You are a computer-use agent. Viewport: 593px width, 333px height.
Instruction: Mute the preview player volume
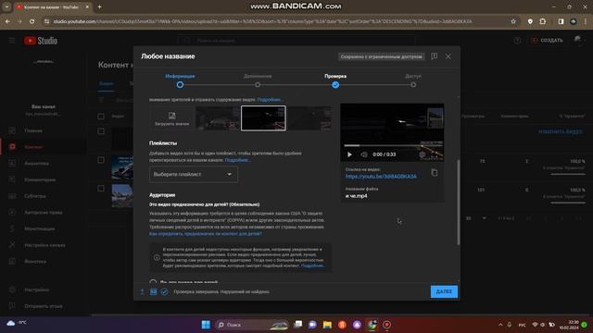click(x=363, y=154)
